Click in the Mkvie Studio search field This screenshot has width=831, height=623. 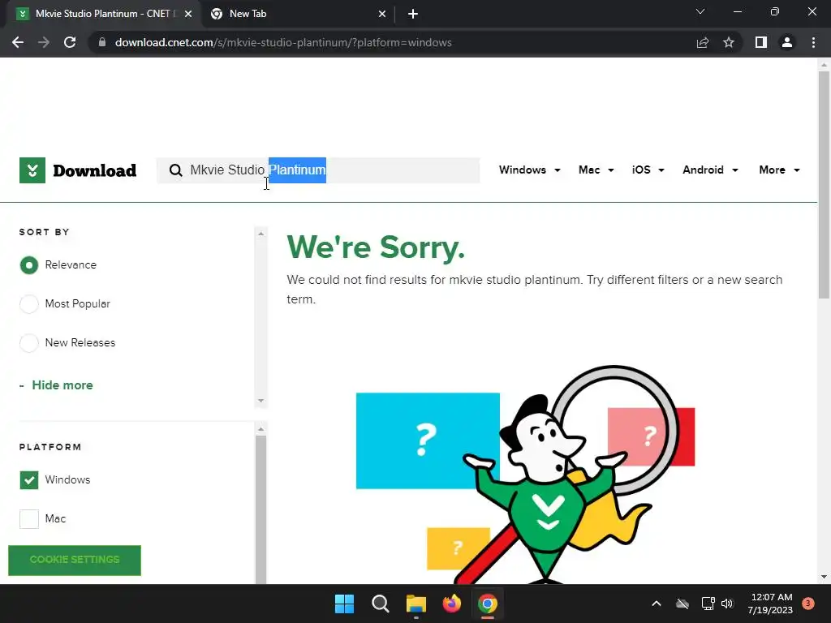pos(318,170)
